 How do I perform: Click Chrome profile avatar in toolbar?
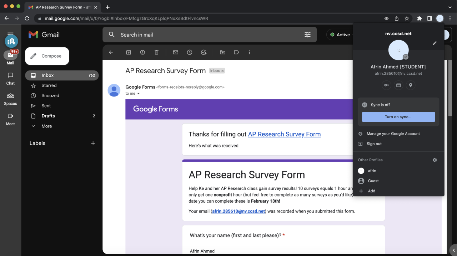(440, 18)
